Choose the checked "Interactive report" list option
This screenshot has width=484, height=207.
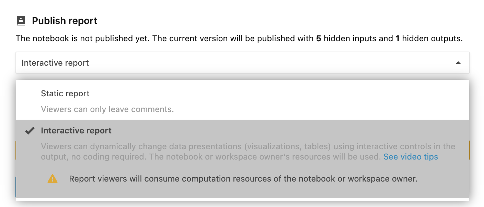[76, 131]
